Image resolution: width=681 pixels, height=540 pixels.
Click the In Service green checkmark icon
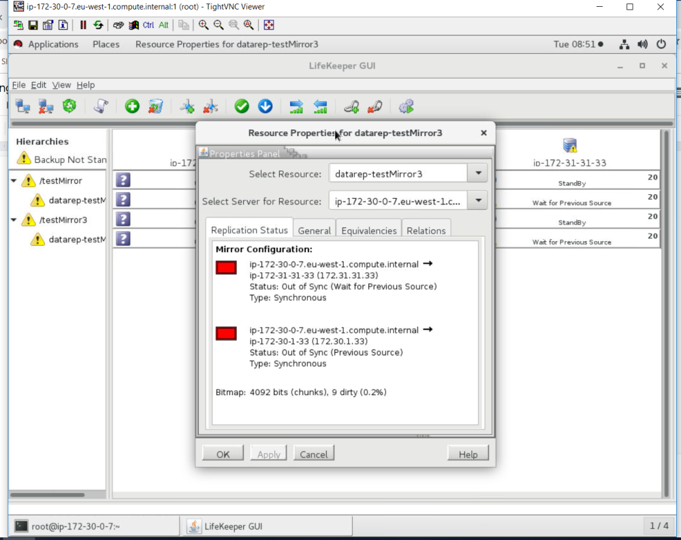coord(242,106)
